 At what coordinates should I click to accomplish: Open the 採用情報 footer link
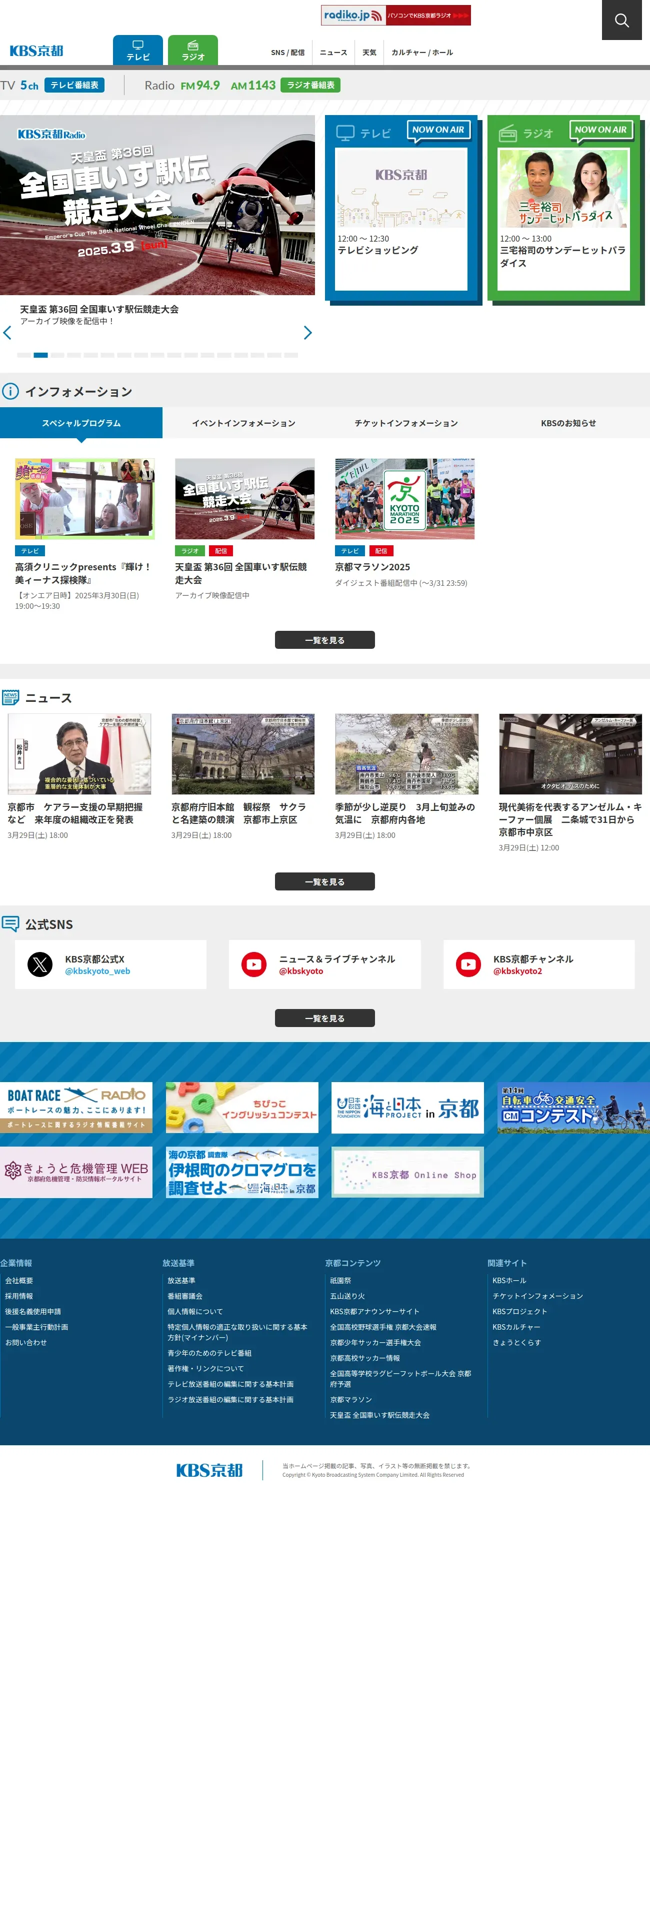[18, 1296]
